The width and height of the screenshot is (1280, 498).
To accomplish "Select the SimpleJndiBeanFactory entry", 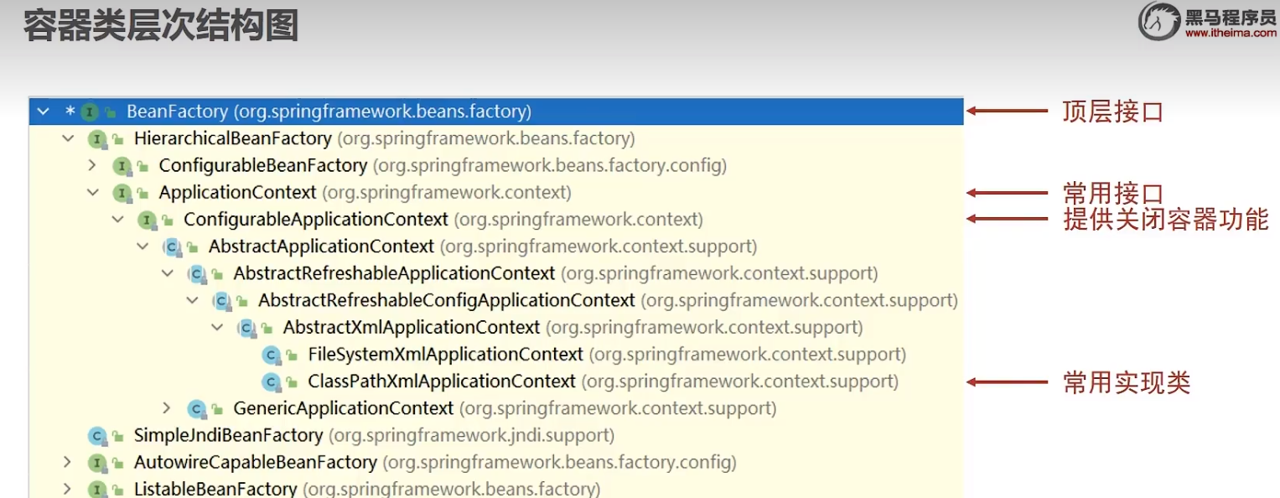I will 228,436.
